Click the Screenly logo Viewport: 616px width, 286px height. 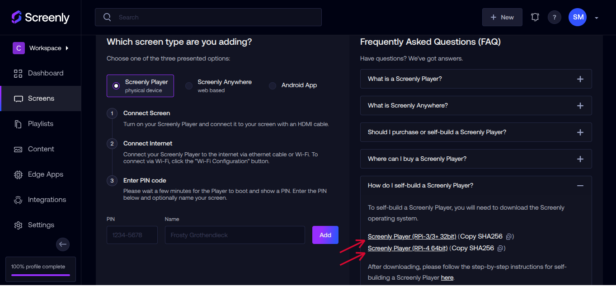click(40, 17)
